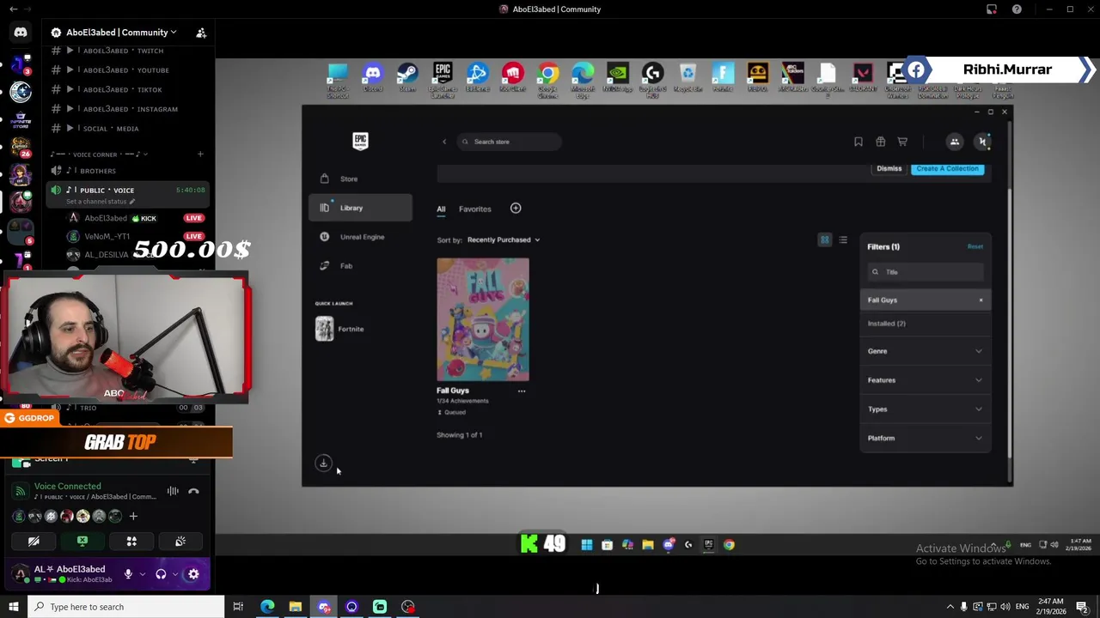1100x618 pixels.
Task: Select user AboEl3abed in voice channel list
Action: (105, 218)
